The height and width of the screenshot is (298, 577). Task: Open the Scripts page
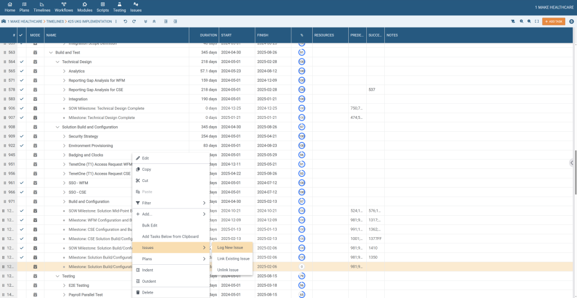point(103,7)
